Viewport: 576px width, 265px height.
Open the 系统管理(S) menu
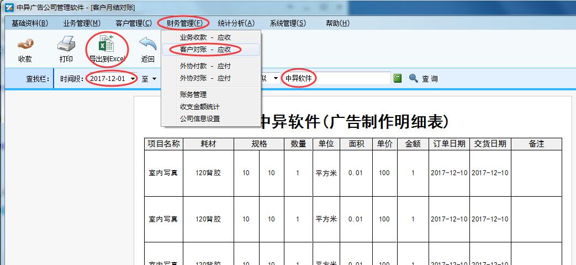(288, 23)
